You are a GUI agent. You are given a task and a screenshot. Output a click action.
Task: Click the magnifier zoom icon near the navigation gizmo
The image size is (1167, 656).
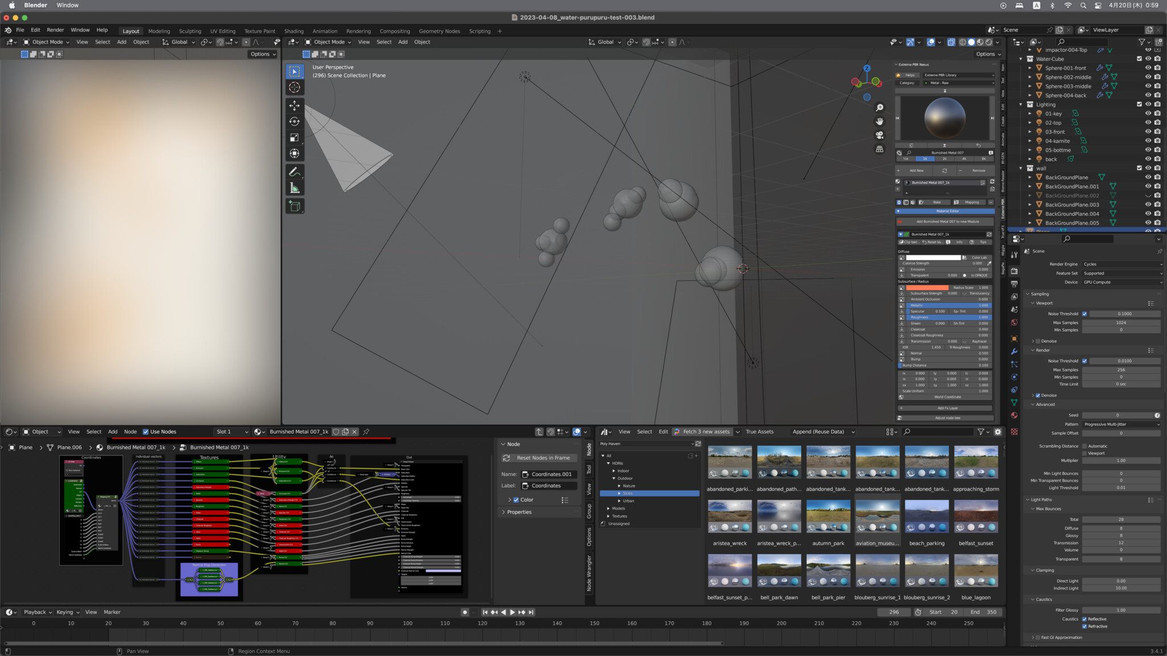(880, 107)
